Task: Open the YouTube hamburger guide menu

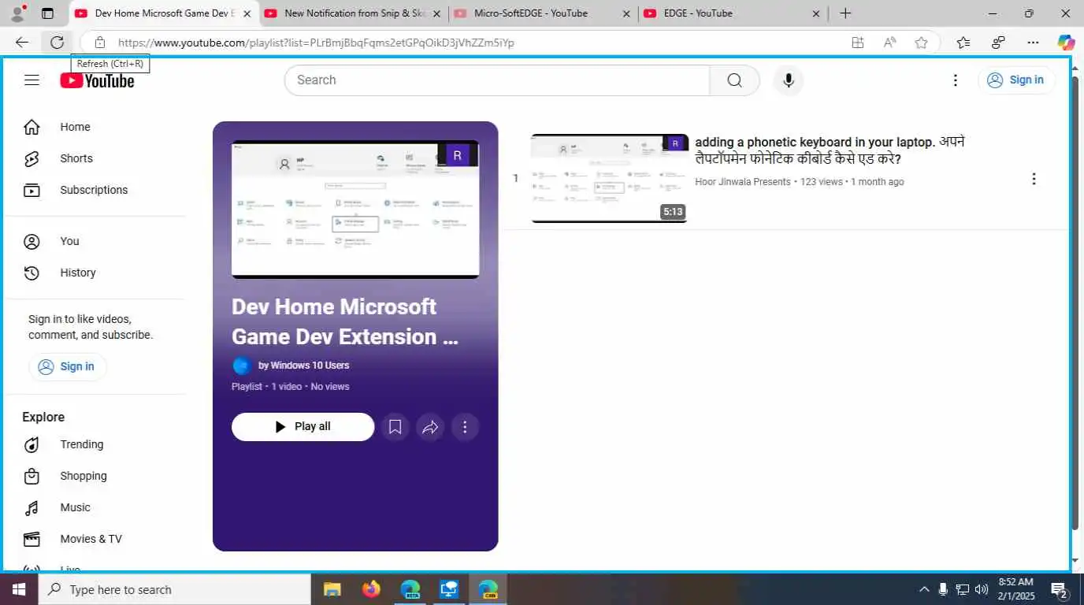Action: (x=32, y=80)
